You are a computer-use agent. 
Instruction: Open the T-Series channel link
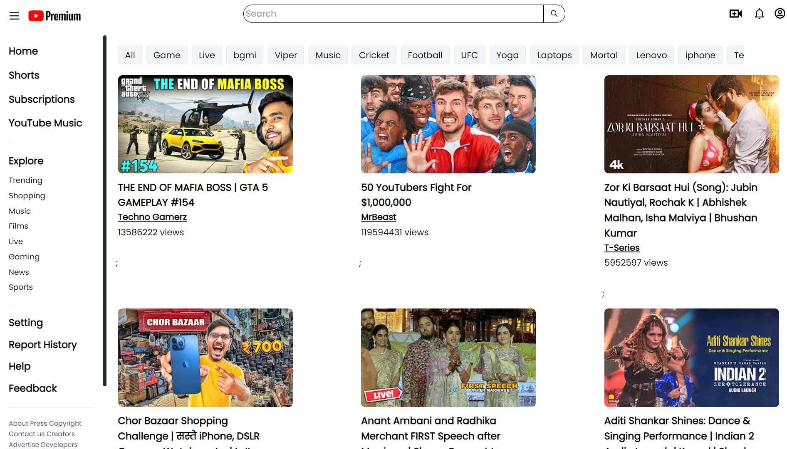pyautogui.click(x=622, y=248)
